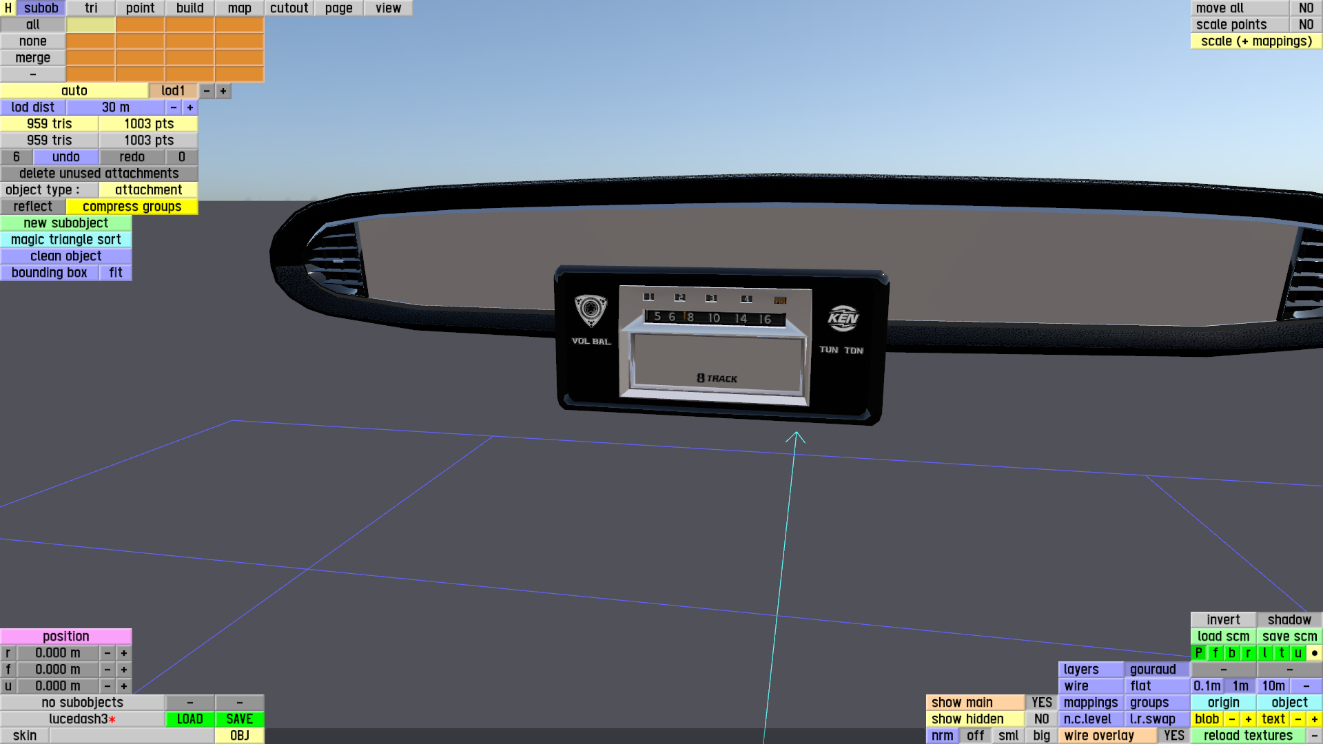This screenshot has height=744, width=1323.
Task: Switch to the tri tab
Action: coord(91,8)
